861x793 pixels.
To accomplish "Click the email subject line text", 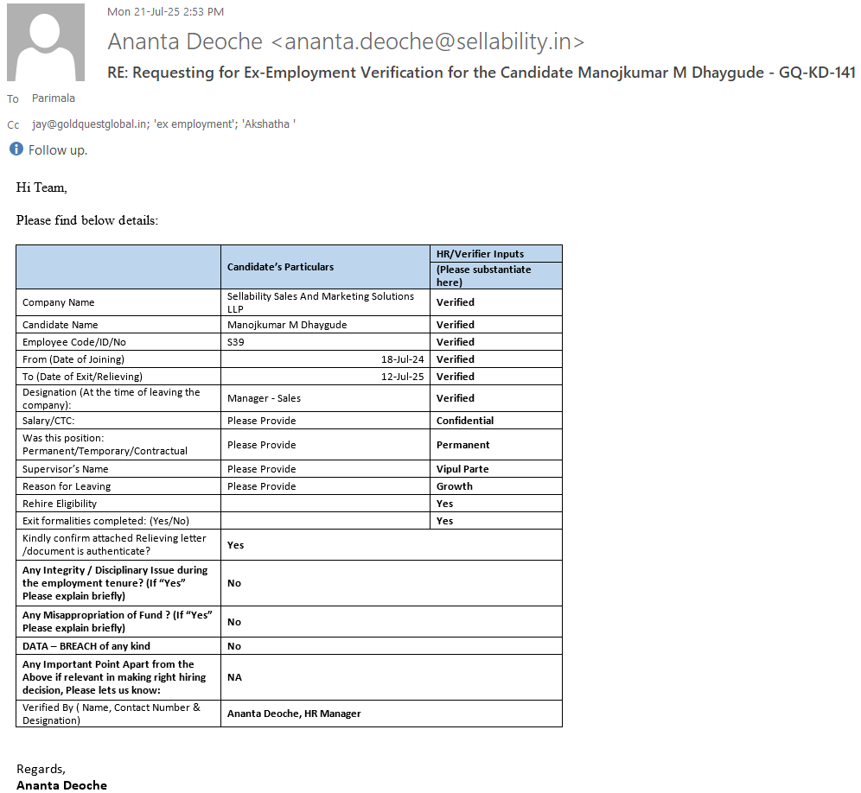I will click(x=481, y=73).
